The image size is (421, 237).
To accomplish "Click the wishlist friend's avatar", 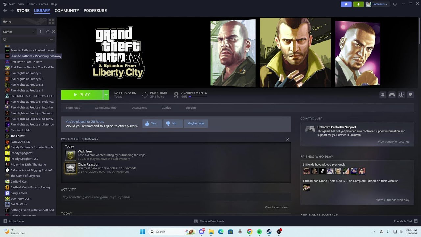I will point(306,188).
